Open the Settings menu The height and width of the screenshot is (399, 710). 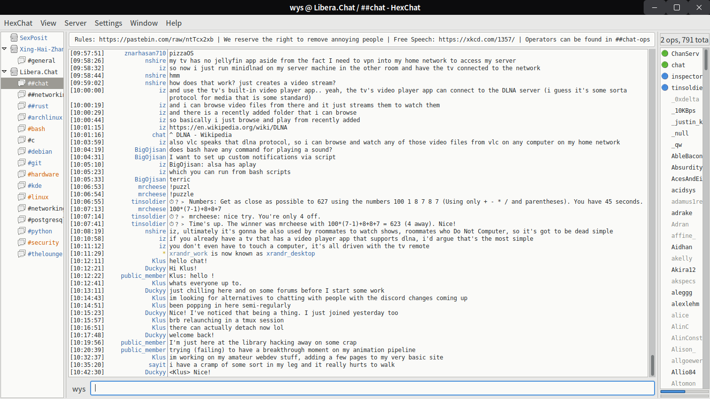click(108, 23)
